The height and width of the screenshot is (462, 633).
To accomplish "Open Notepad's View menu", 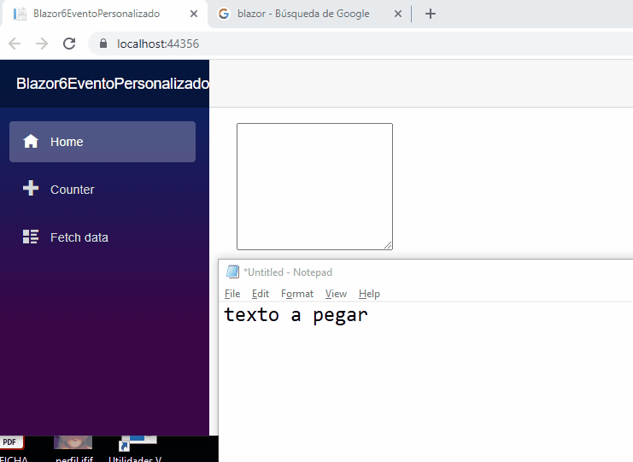I will coord(336,294).
